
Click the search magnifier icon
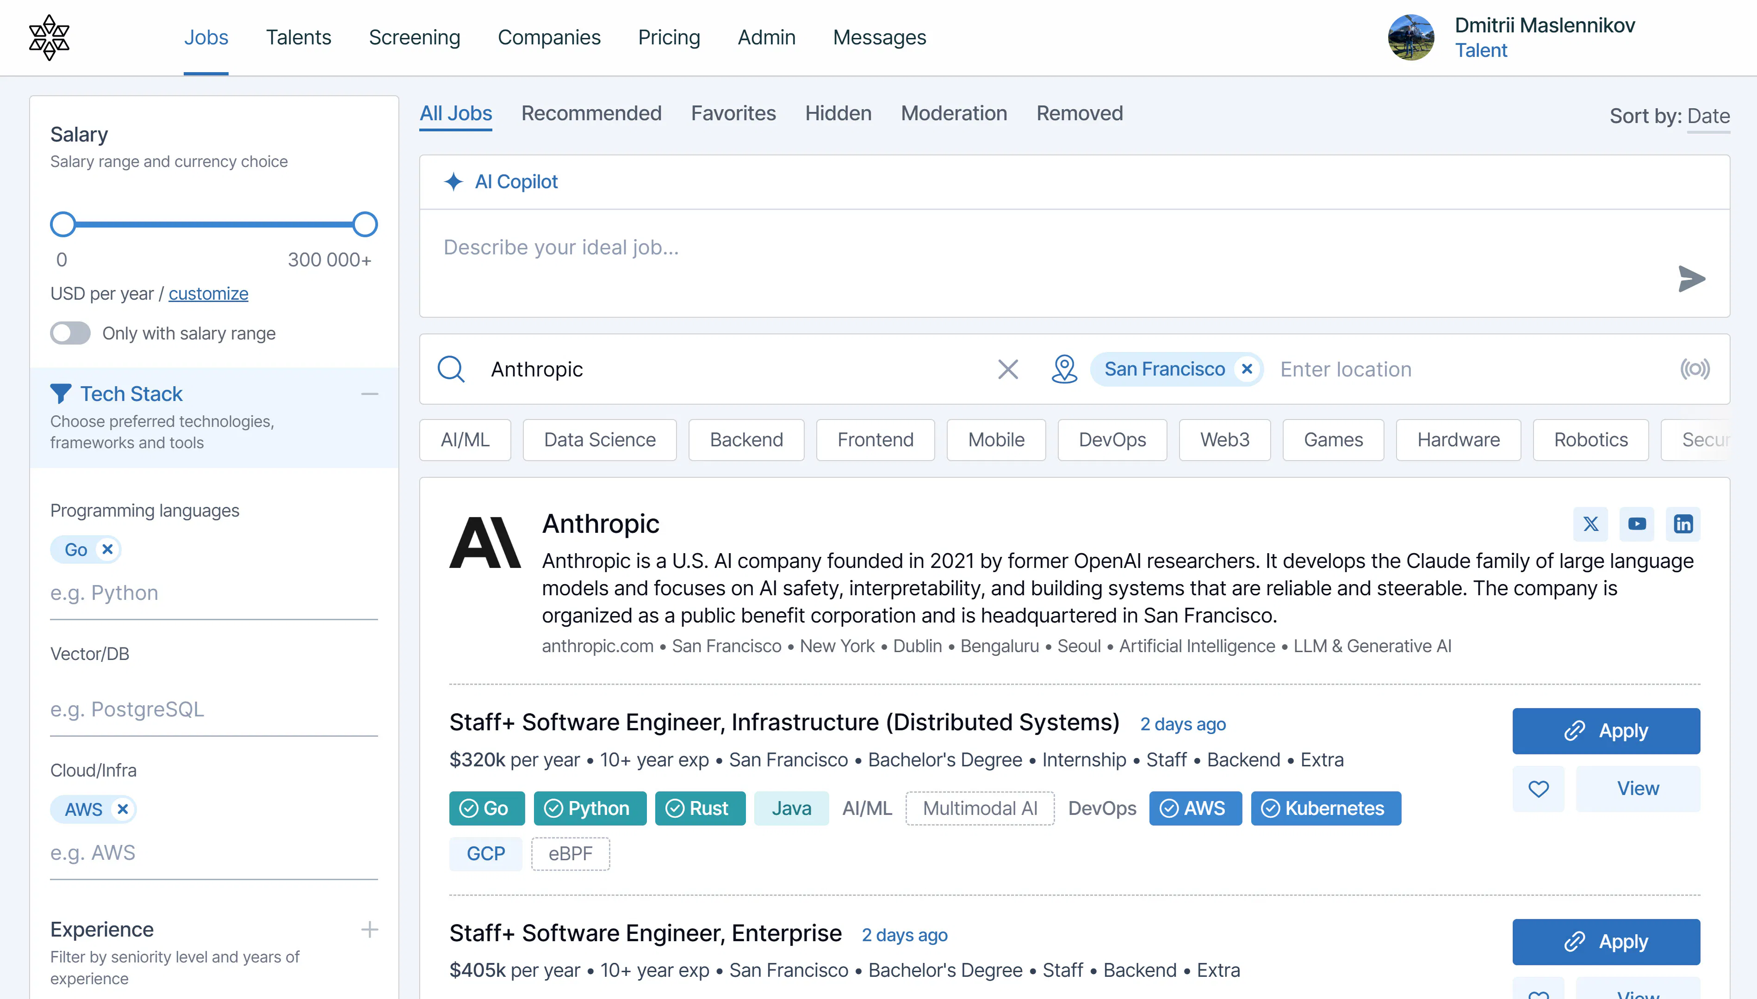pos(451,369)
